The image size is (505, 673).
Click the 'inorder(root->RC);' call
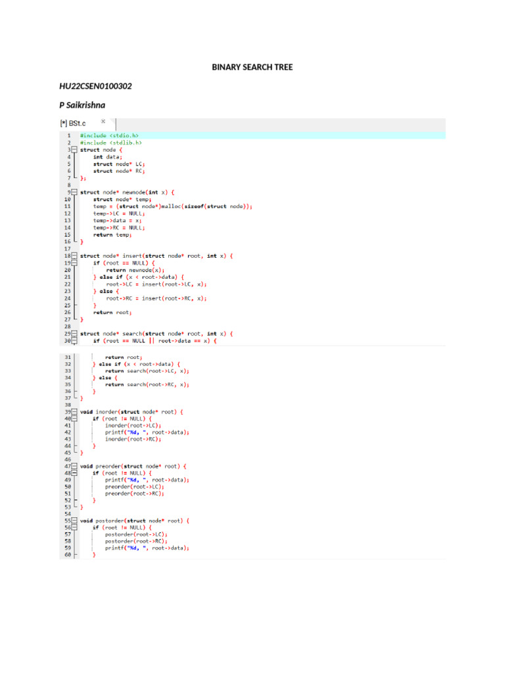point(133,439)
